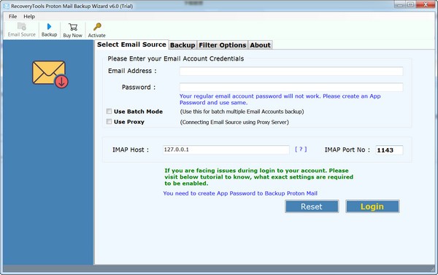Open the About tab

pyautogui.click(x=260, y=45)
